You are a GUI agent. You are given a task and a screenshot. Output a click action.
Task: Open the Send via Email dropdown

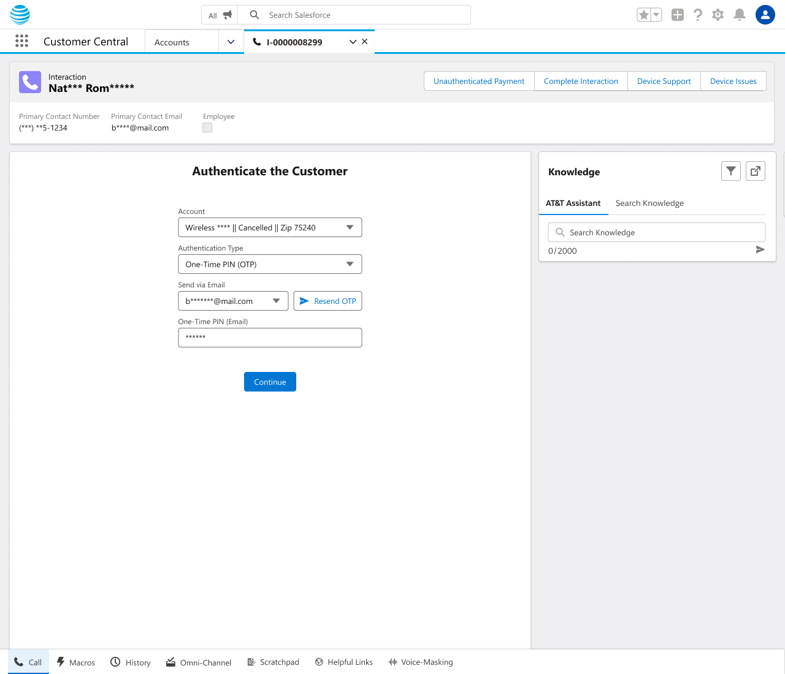[x=233, y=301]
